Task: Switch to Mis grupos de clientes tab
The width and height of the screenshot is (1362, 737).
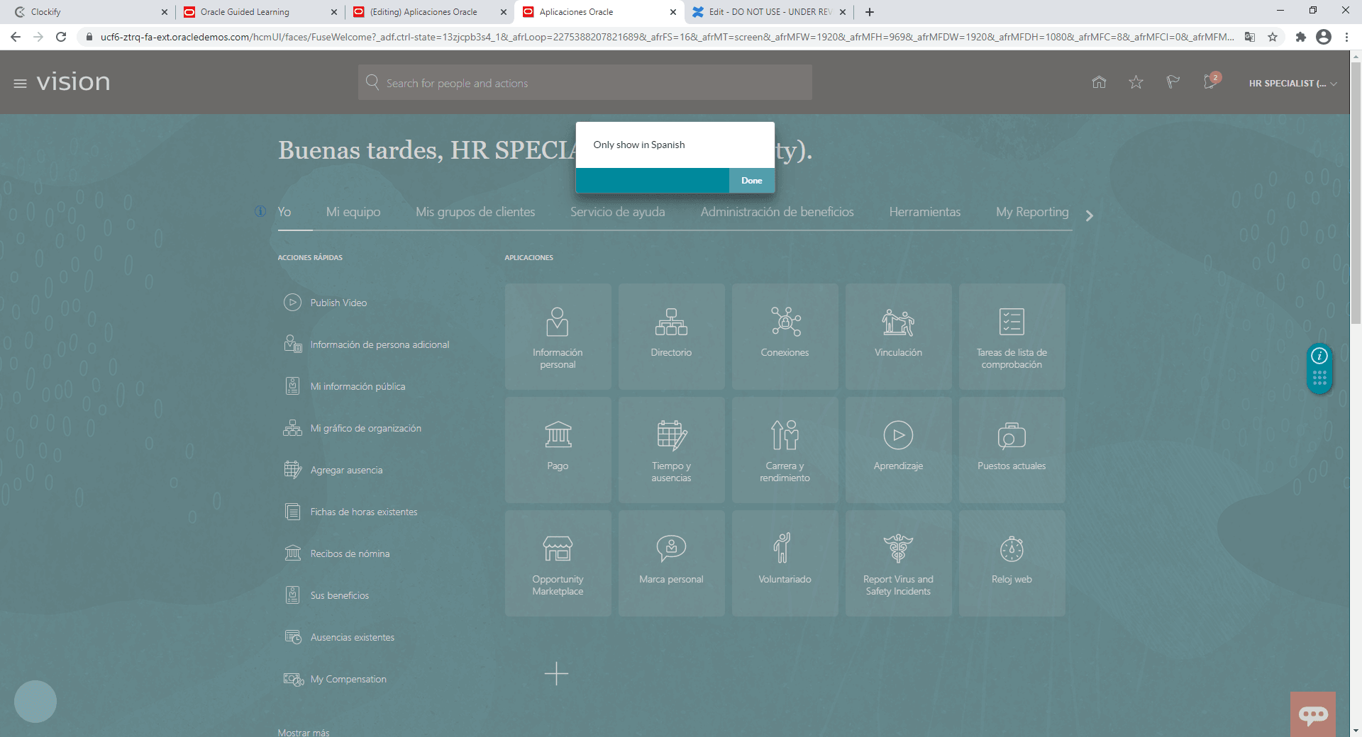Action: pos(475,212)
